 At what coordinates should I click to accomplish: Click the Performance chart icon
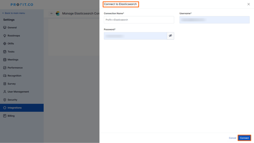coord(5,68)
